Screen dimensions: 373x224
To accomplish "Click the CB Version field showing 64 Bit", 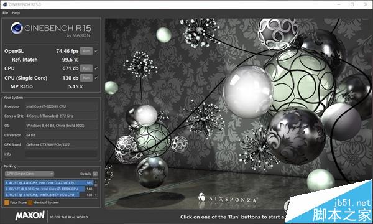I will 62,135.
